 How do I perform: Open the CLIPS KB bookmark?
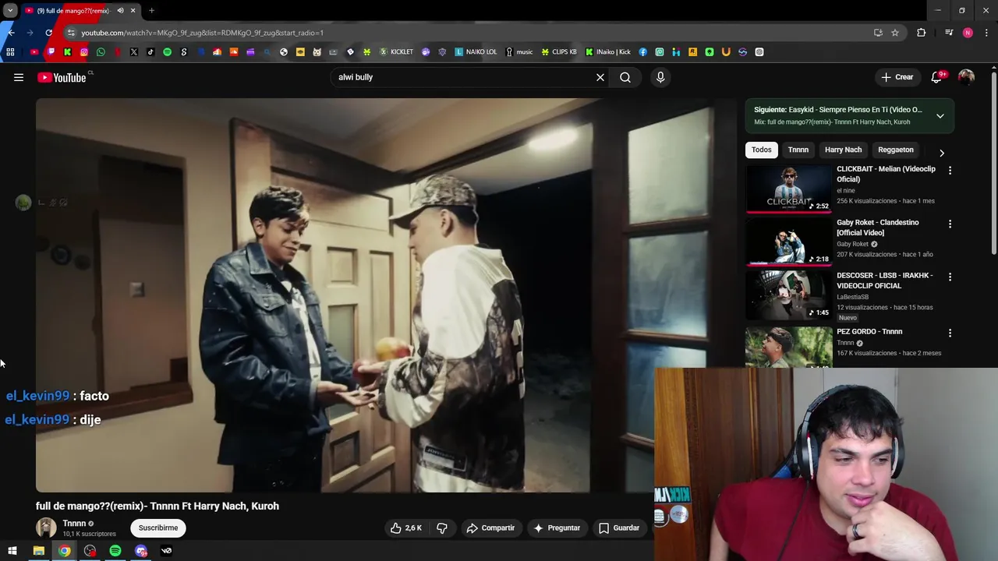coord(559,52)
